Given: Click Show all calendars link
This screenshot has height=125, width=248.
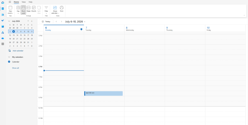Looking at the screenshot, I should coord(15,68).
